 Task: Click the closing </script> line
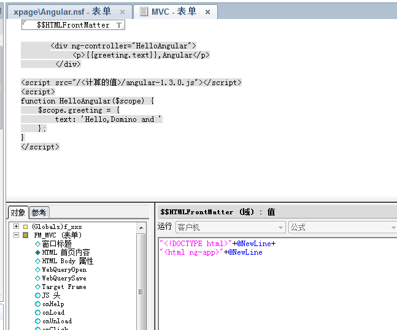coord(40,147)
